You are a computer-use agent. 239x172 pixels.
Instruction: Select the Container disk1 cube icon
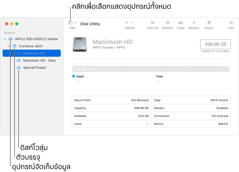pos(14,46)
